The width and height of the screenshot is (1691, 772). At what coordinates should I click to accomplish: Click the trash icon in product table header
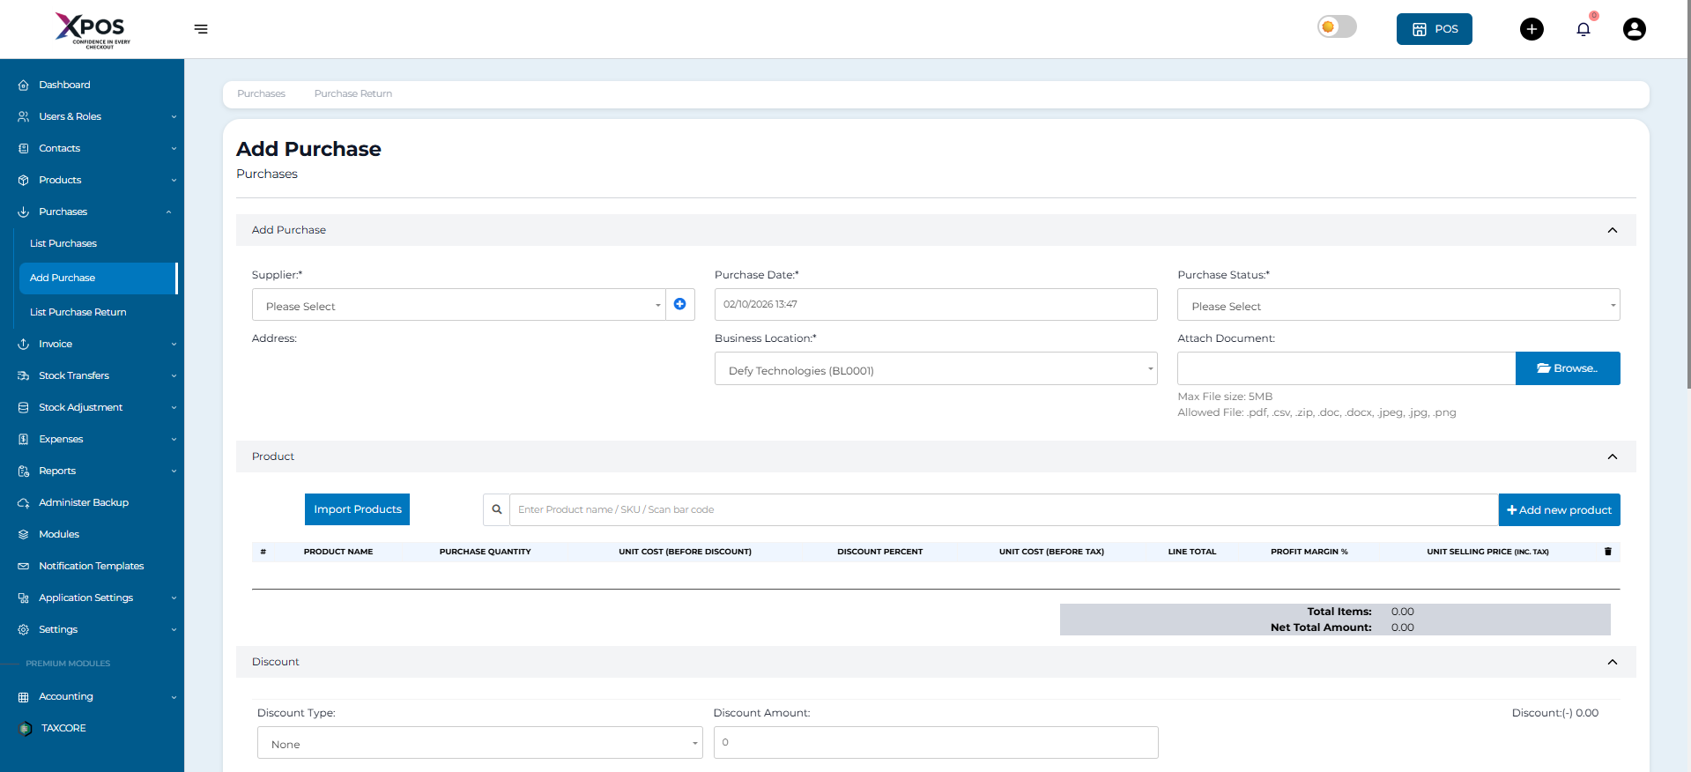1607,552
